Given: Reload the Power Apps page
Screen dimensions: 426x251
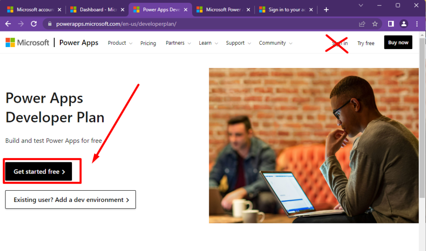Looking at the screenshot, I should click(x=34, y=24).
